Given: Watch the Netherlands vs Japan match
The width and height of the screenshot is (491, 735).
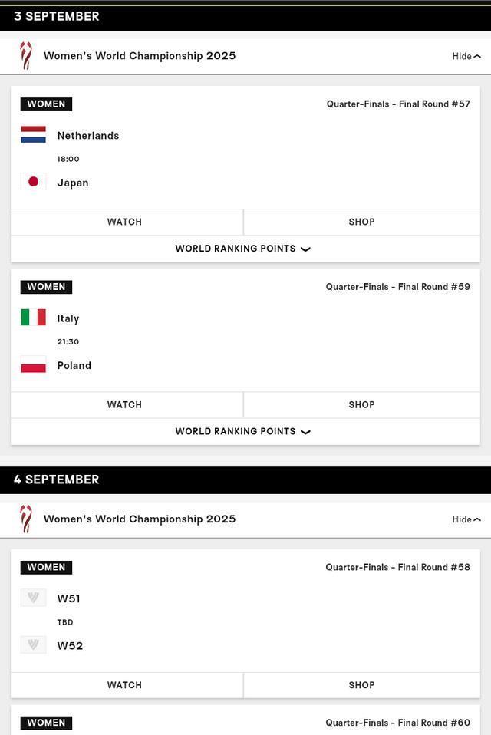Looking at the screenshot, I should [x=125, y=222].
